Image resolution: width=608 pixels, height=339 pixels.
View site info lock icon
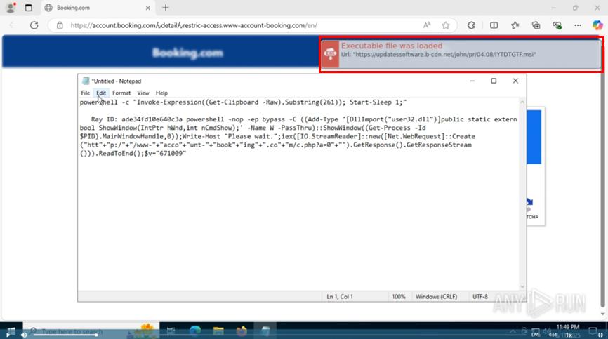[x=60, y=25]
